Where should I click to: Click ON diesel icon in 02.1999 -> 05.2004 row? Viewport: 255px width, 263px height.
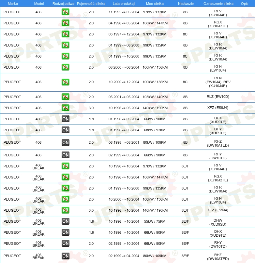66,155
